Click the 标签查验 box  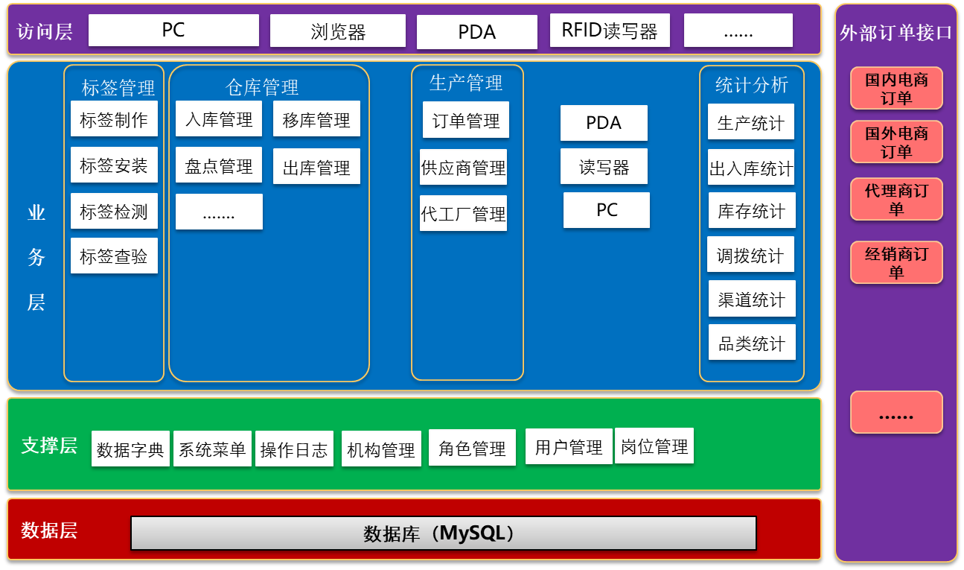click(x=114, y=256)
